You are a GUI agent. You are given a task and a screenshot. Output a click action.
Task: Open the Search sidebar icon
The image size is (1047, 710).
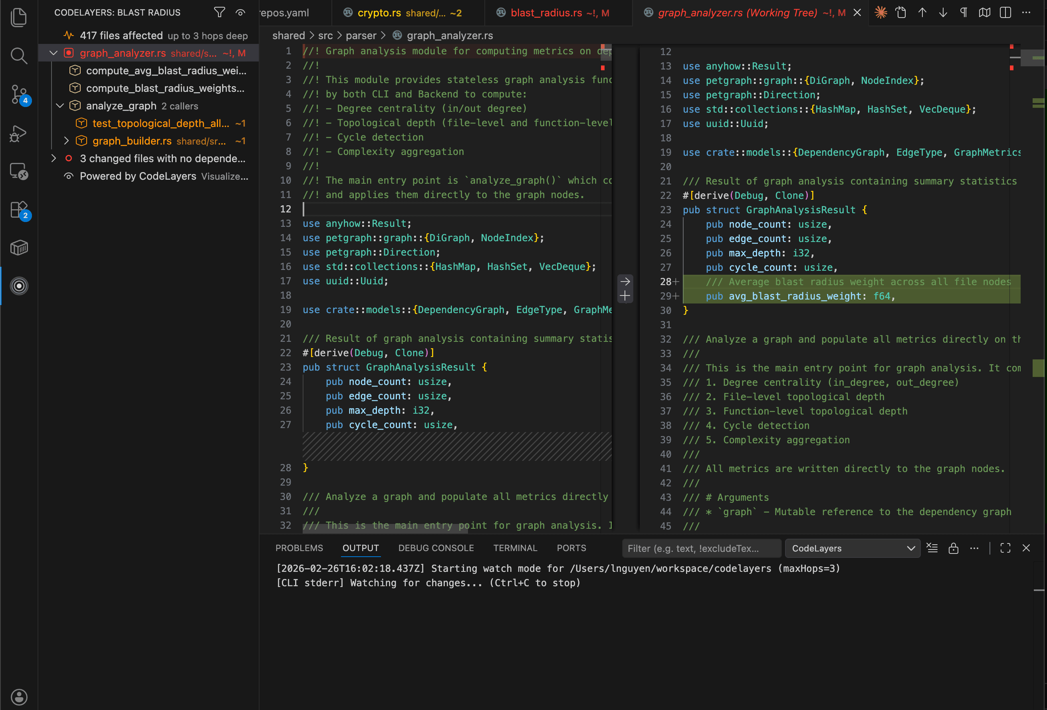click(x=19, y=56)
